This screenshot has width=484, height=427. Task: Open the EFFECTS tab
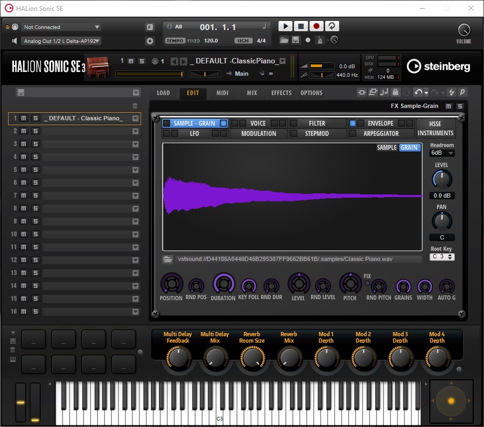pos(281,93)
